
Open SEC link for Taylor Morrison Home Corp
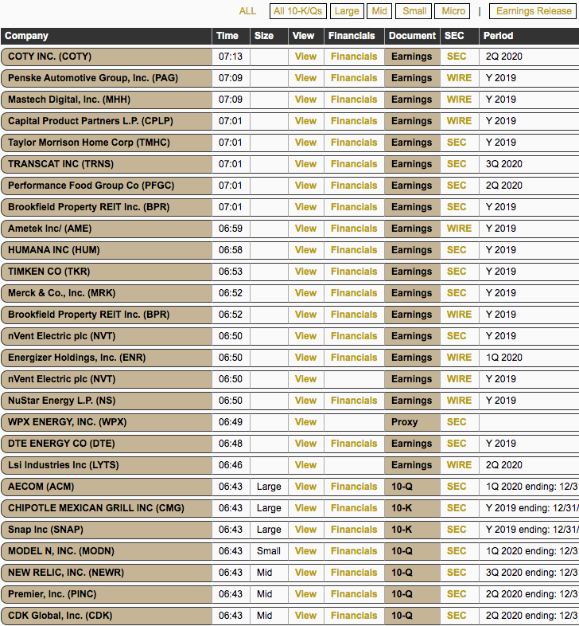[457, 143]
